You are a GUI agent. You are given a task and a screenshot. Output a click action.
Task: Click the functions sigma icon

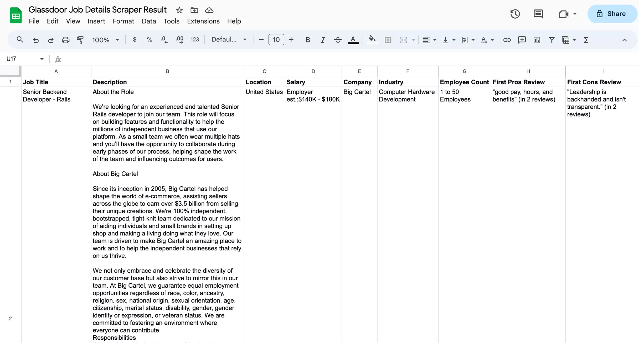586,40
